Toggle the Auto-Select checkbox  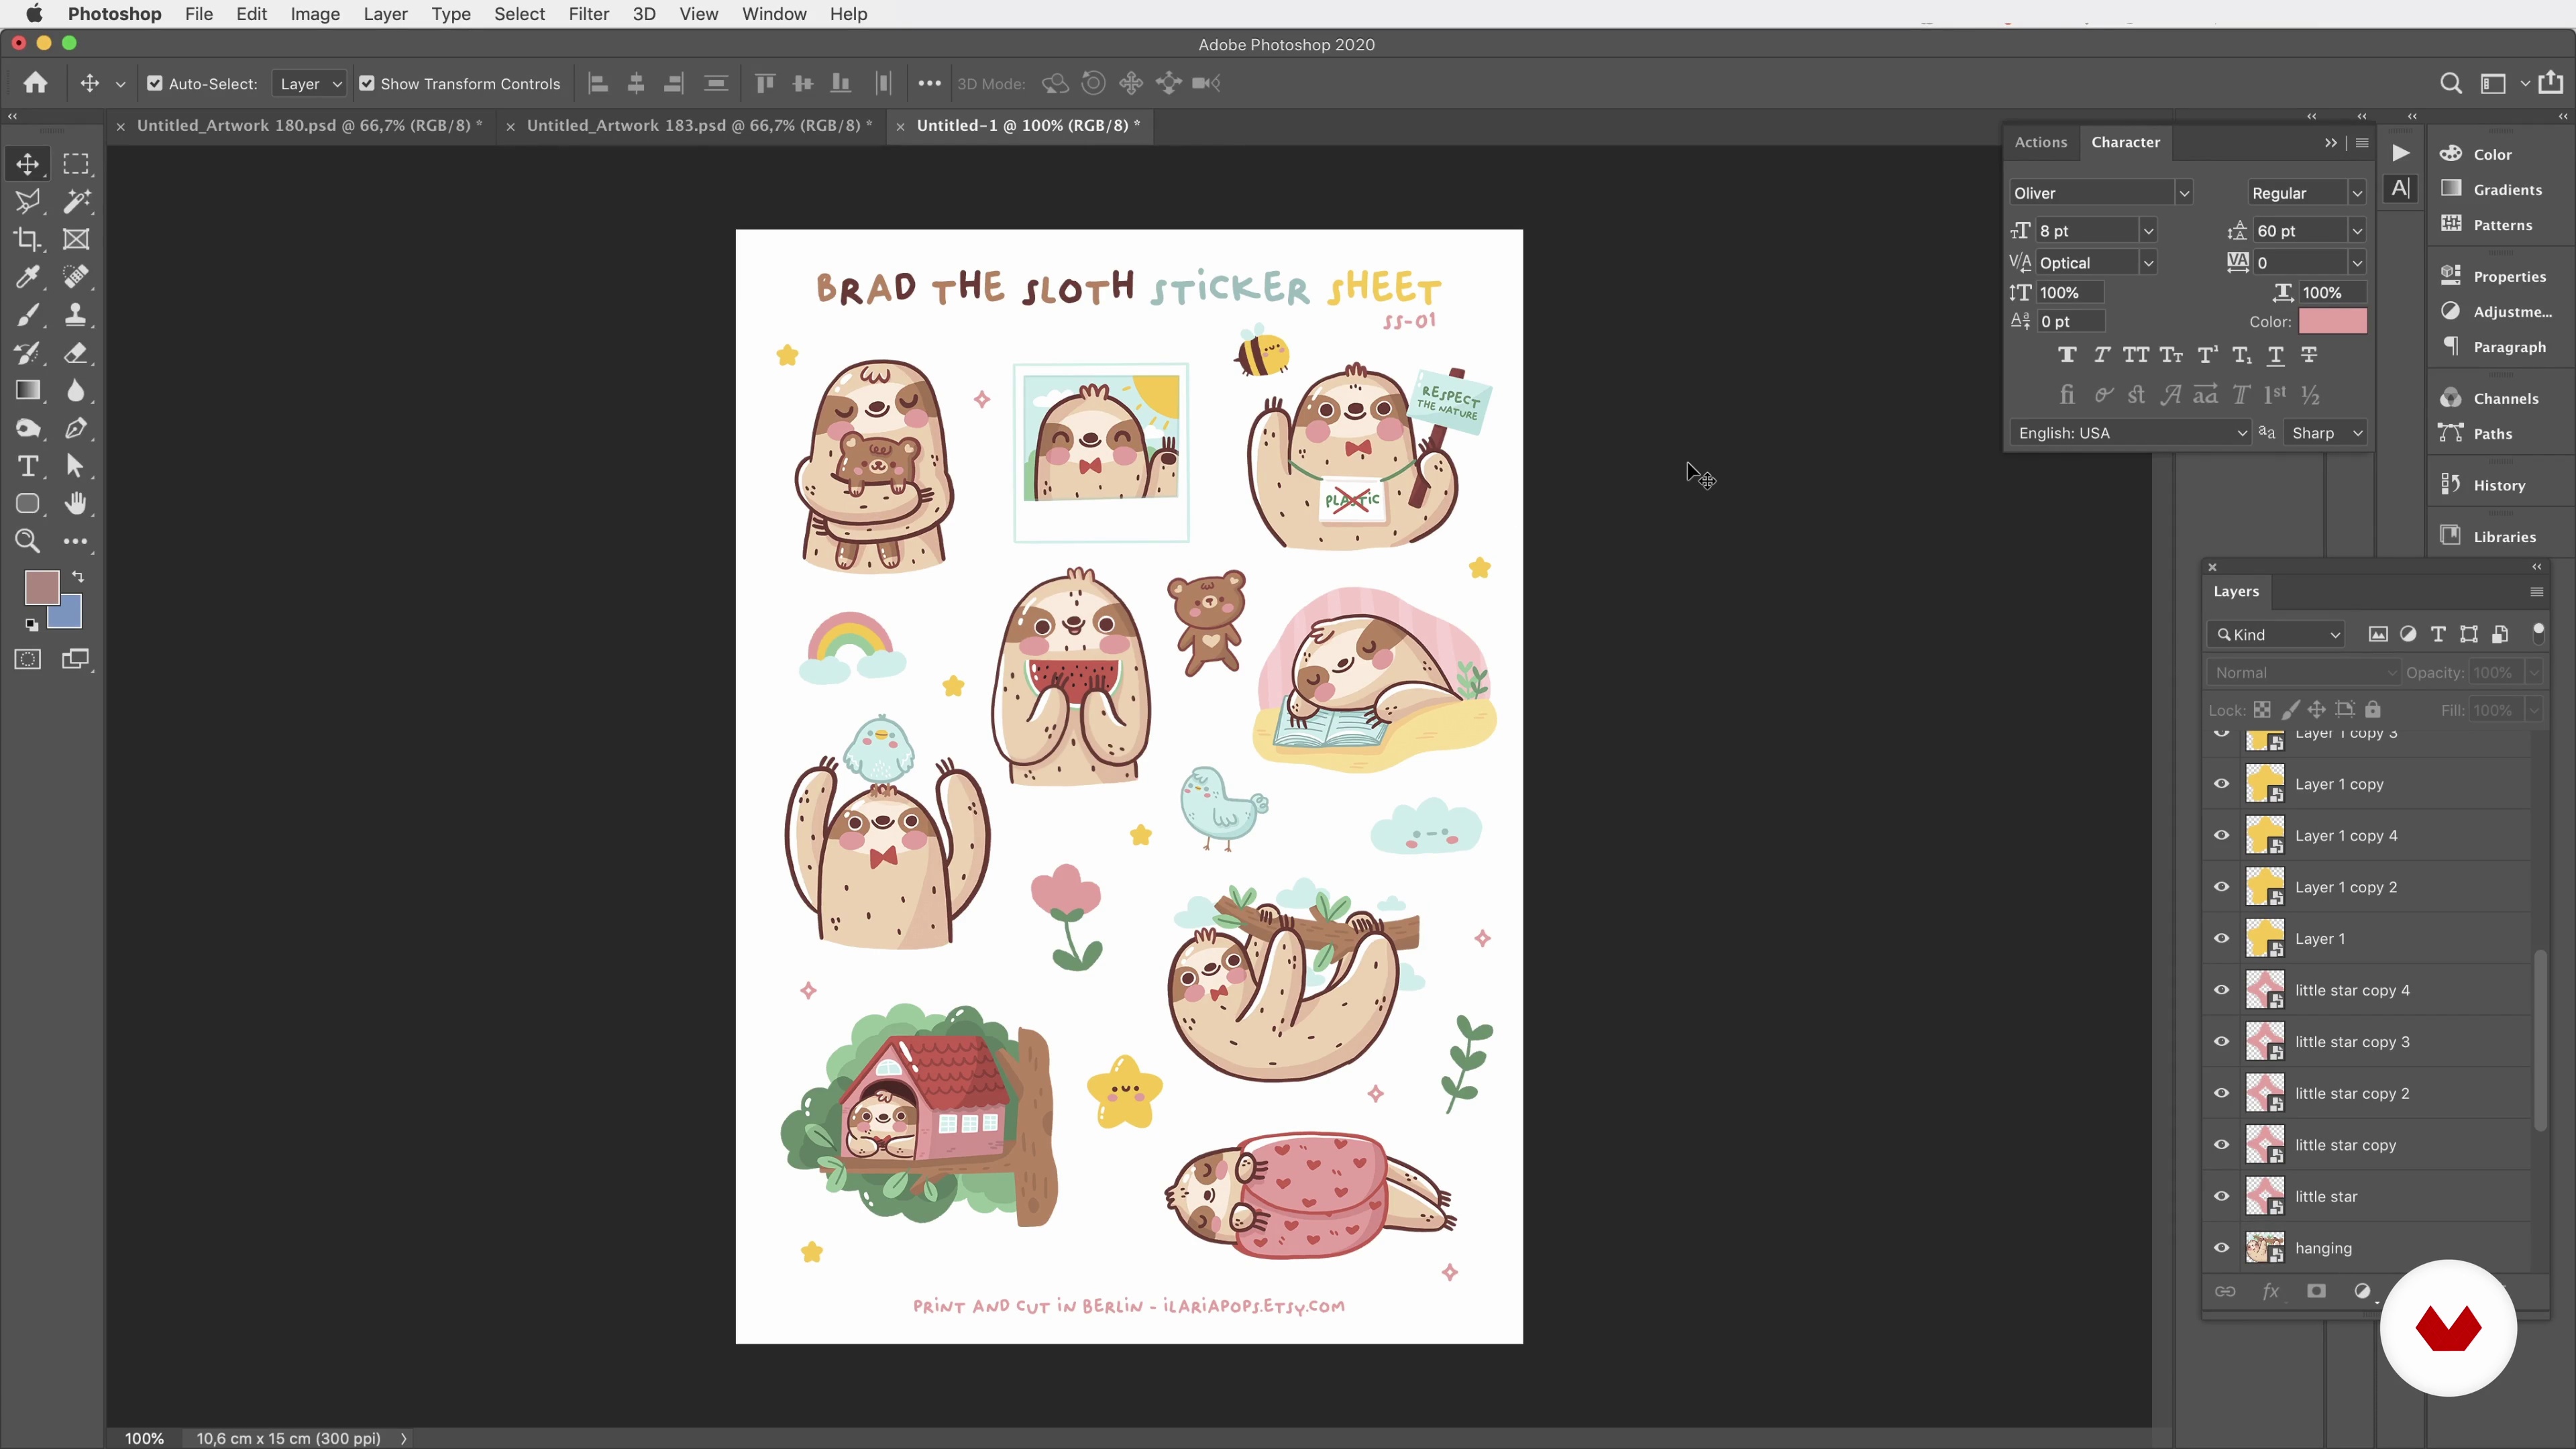[155, 84]
